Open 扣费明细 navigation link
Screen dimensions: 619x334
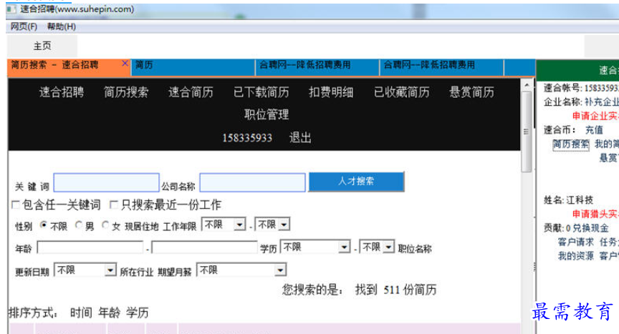coord(331,92)
